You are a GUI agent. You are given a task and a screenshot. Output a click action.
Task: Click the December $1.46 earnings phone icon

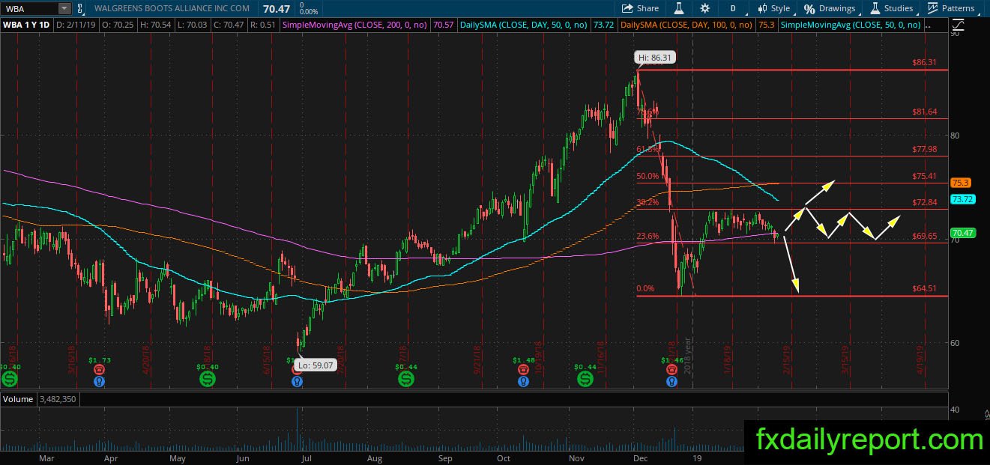[x=671, y=369]
